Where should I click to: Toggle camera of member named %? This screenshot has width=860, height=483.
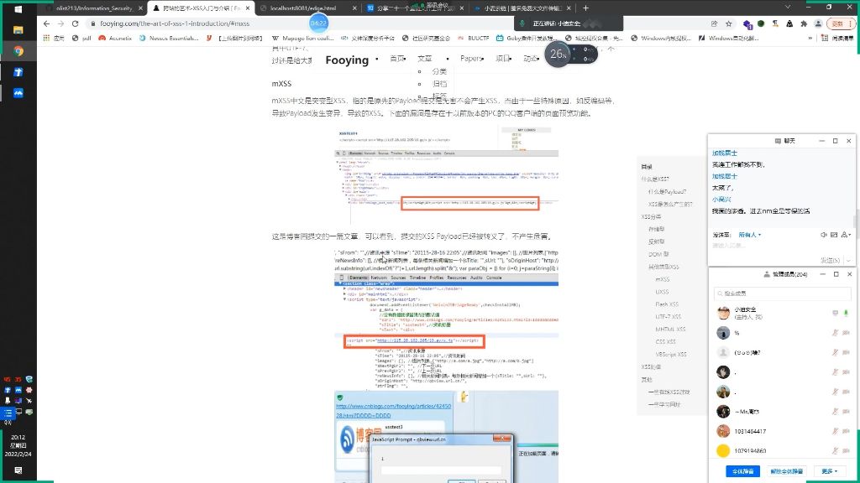(x=846, y=332)
